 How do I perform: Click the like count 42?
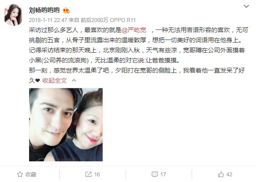229,175
